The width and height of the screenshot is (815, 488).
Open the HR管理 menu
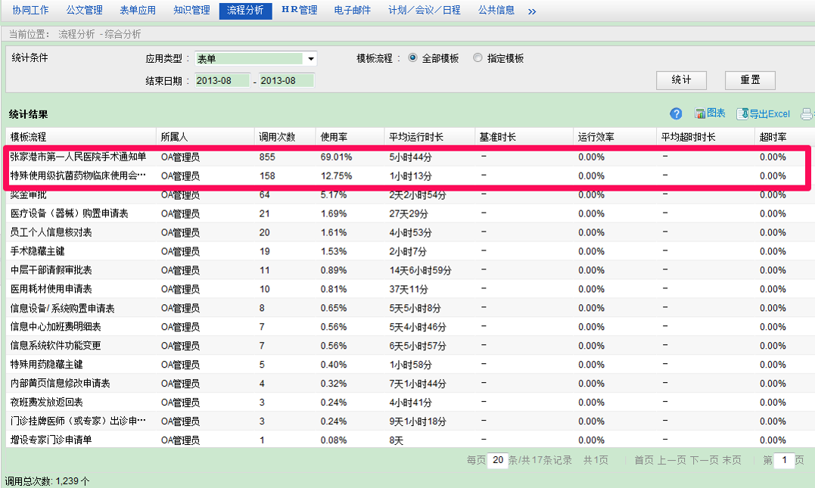point(299,11)
